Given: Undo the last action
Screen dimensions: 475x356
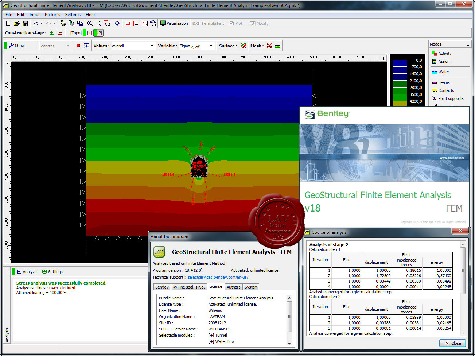Looking at the screenshot, I should pos(35,23).
